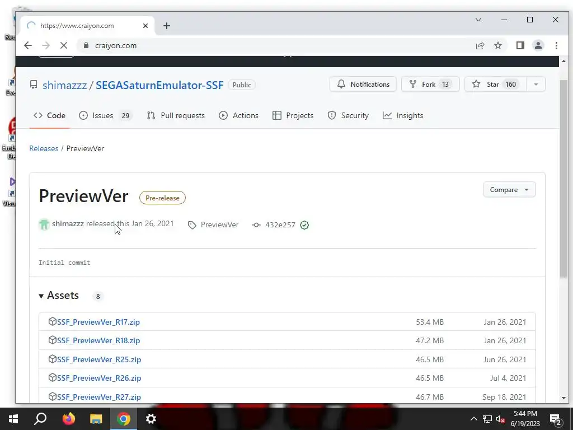Fork the repository

pyautogui.click(x=430, y=84)
